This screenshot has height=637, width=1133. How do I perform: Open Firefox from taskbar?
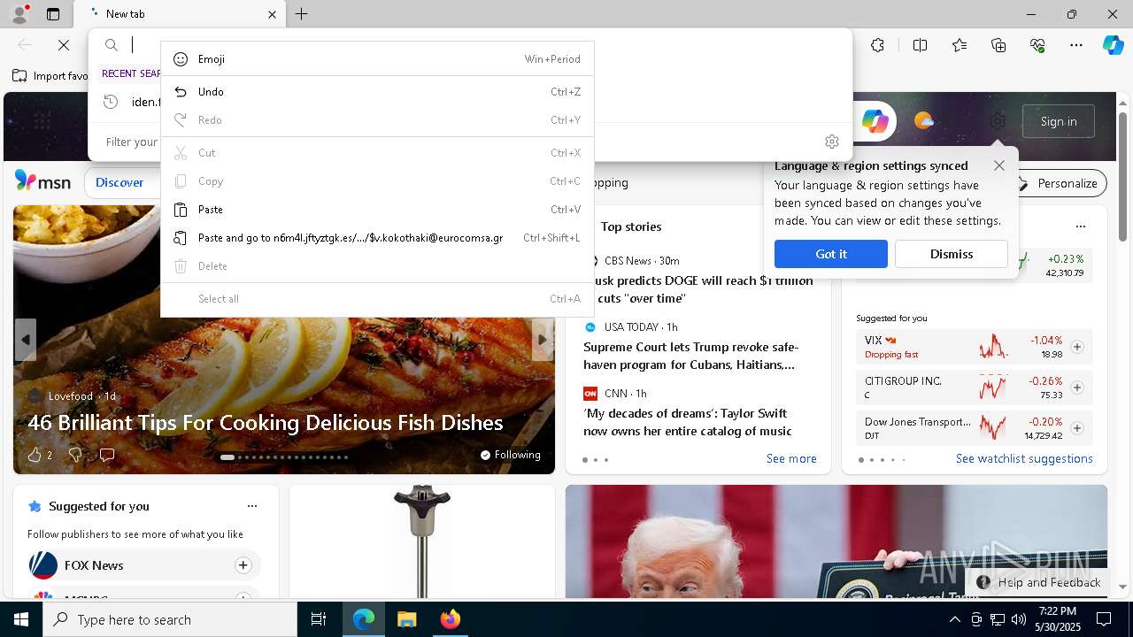pyautogui.click(x=450, y=619)
